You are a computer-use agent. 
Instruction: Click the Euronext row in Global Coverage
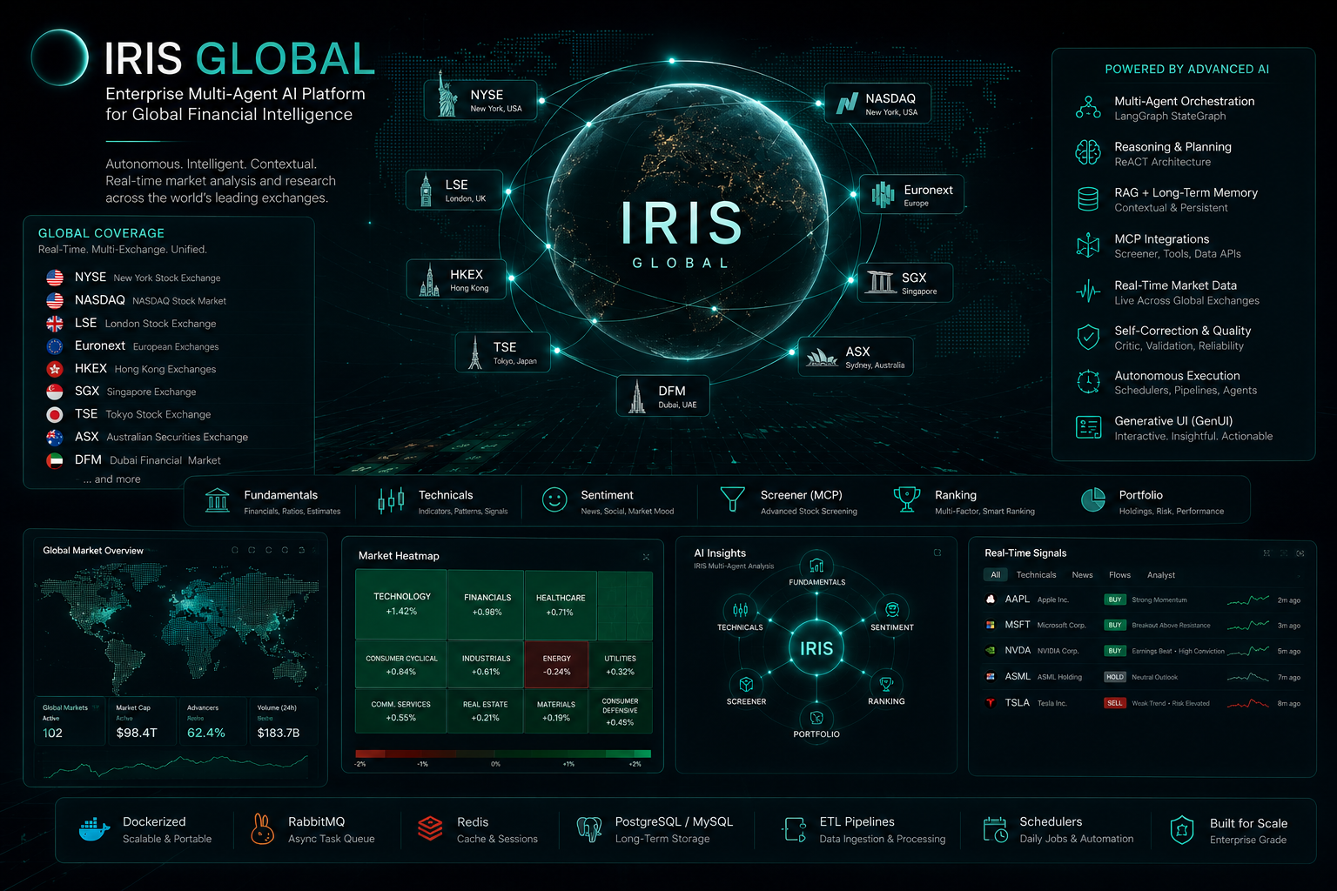pos(132,346)
